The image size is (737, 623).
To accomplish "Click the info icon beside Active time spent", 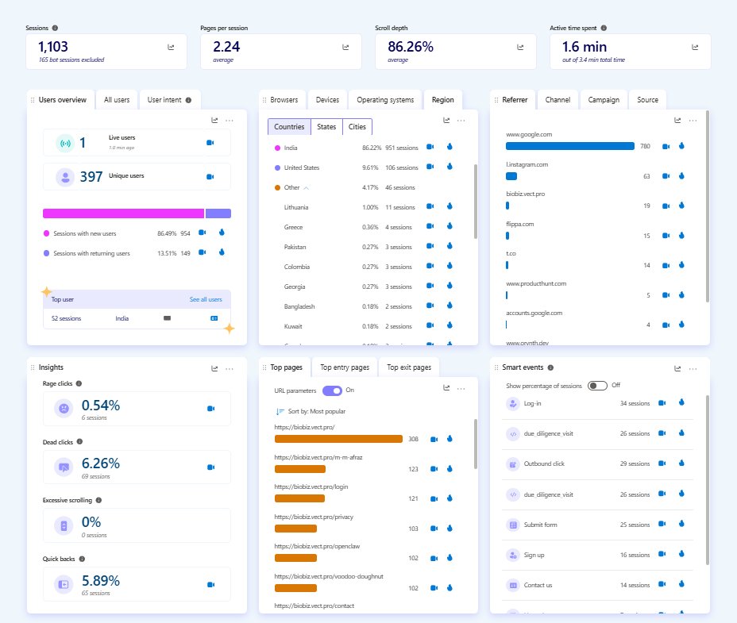I will (x=604, y=29).
